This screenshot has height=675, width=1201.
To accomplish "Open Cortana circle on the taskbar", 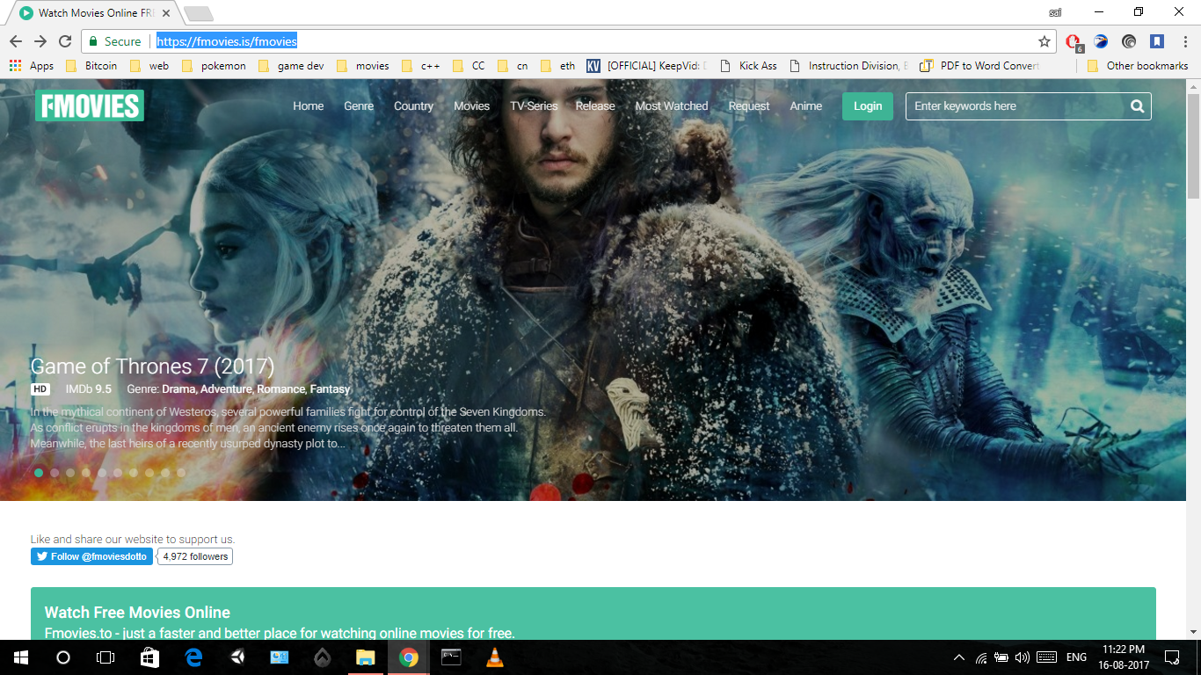I will tap(62, 657).
